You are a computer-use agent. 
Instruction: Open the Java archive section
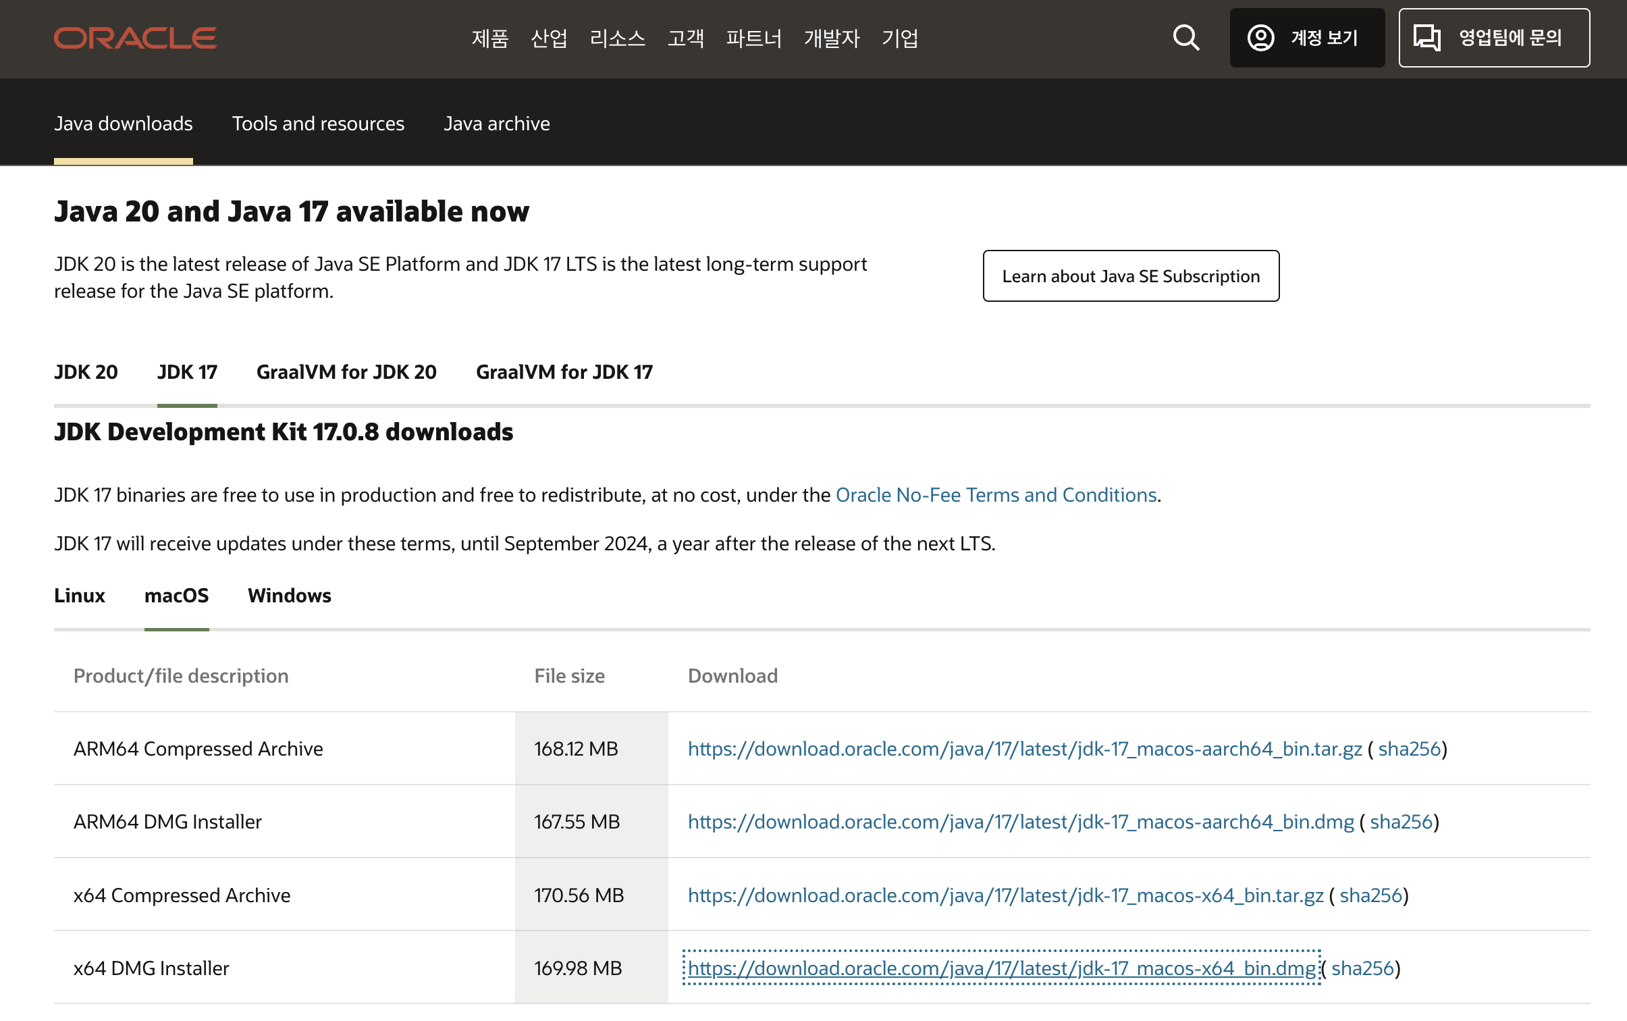(497, 123)
